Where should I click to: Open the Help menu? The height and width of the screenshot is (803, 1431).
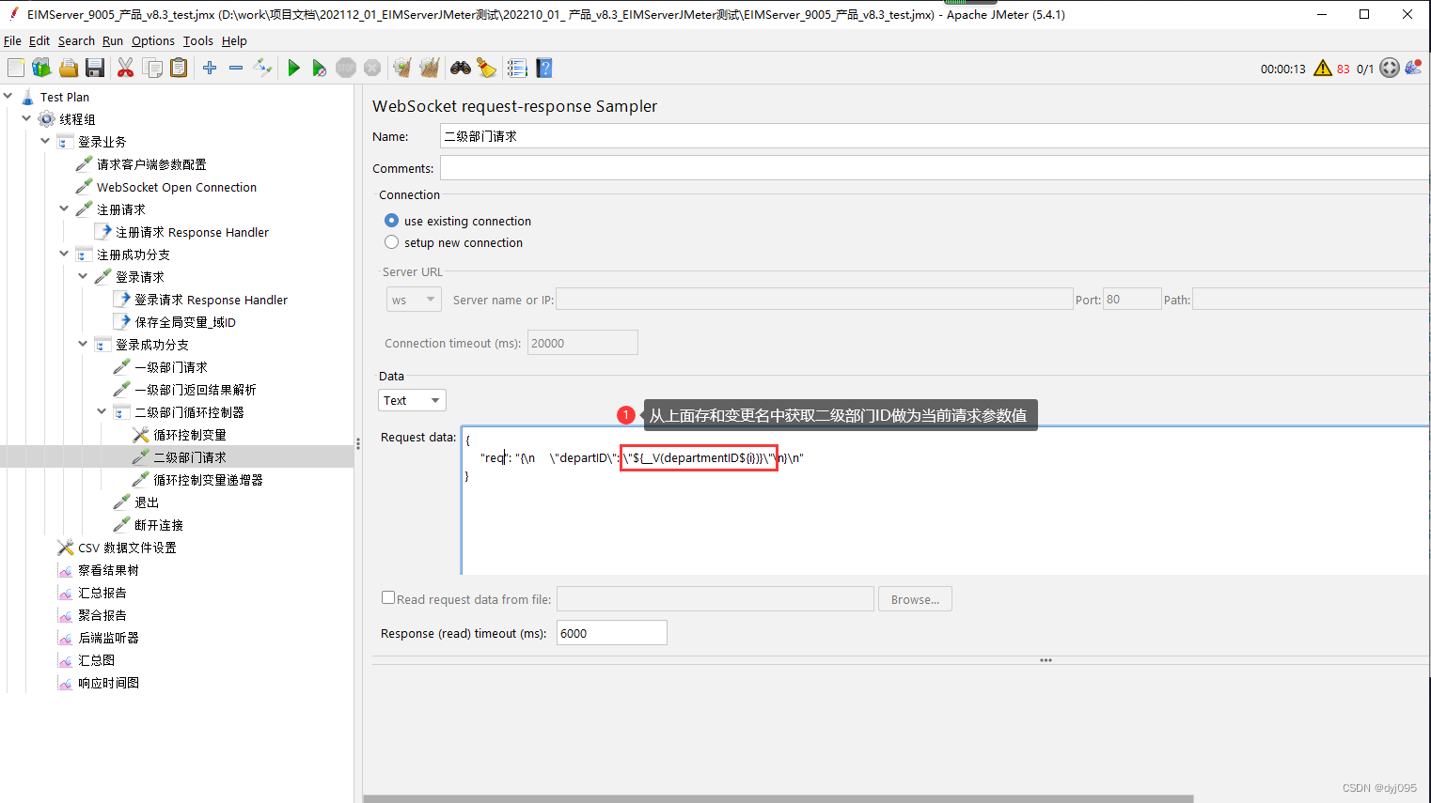tap(234, 40)
